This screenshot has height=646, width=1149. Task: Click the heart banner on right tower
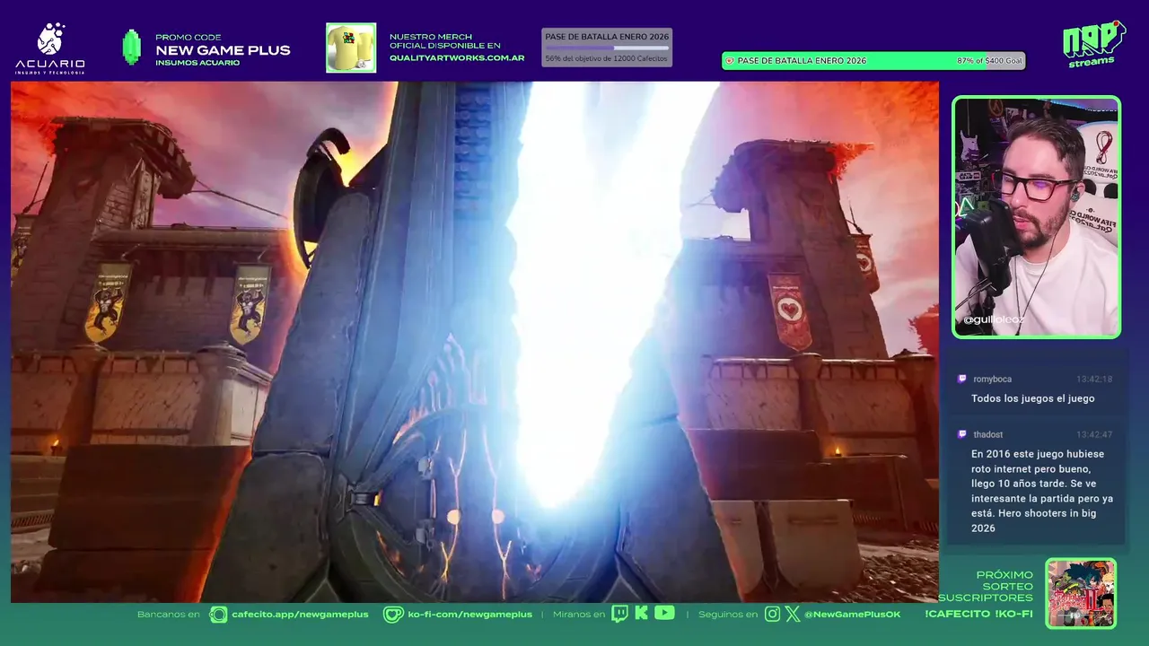[x=789, y=311]
